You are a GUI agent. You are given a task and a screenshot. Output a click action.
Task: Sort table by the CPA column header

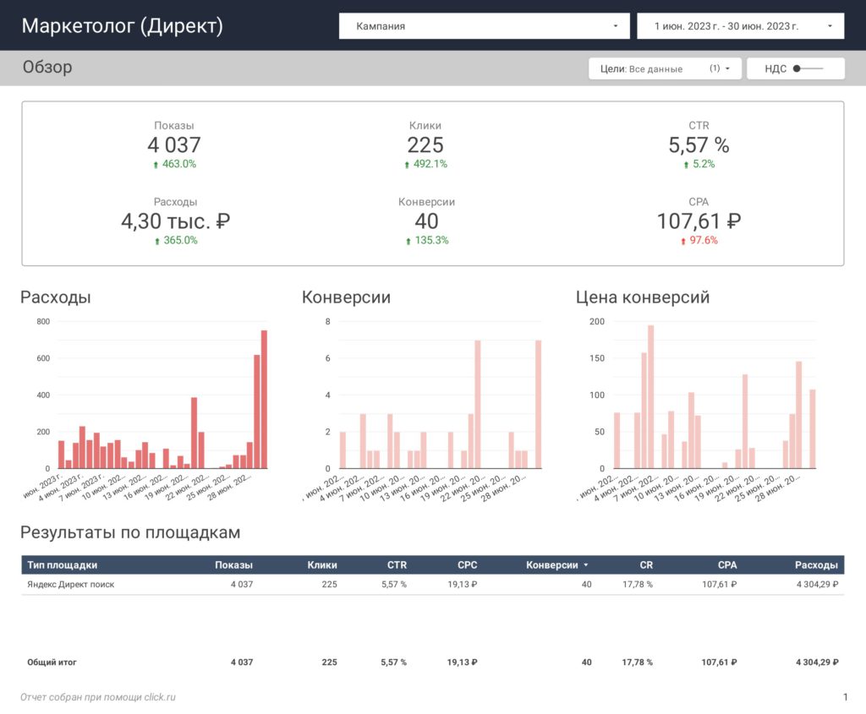coord(726,565)
